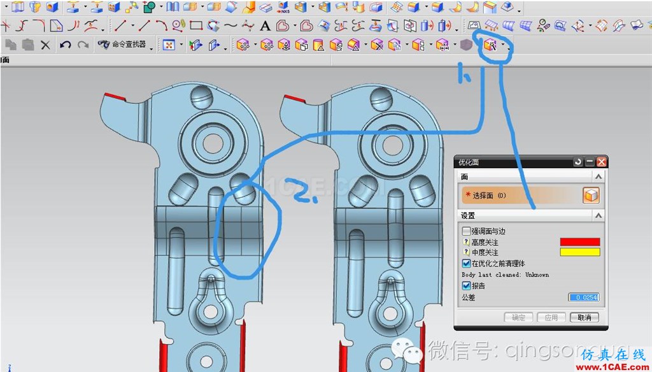The image size is (652, 372).
Task: Click the yellow 中度关注 color swatch
Action: pyautogui.click(x=579, y=252)
